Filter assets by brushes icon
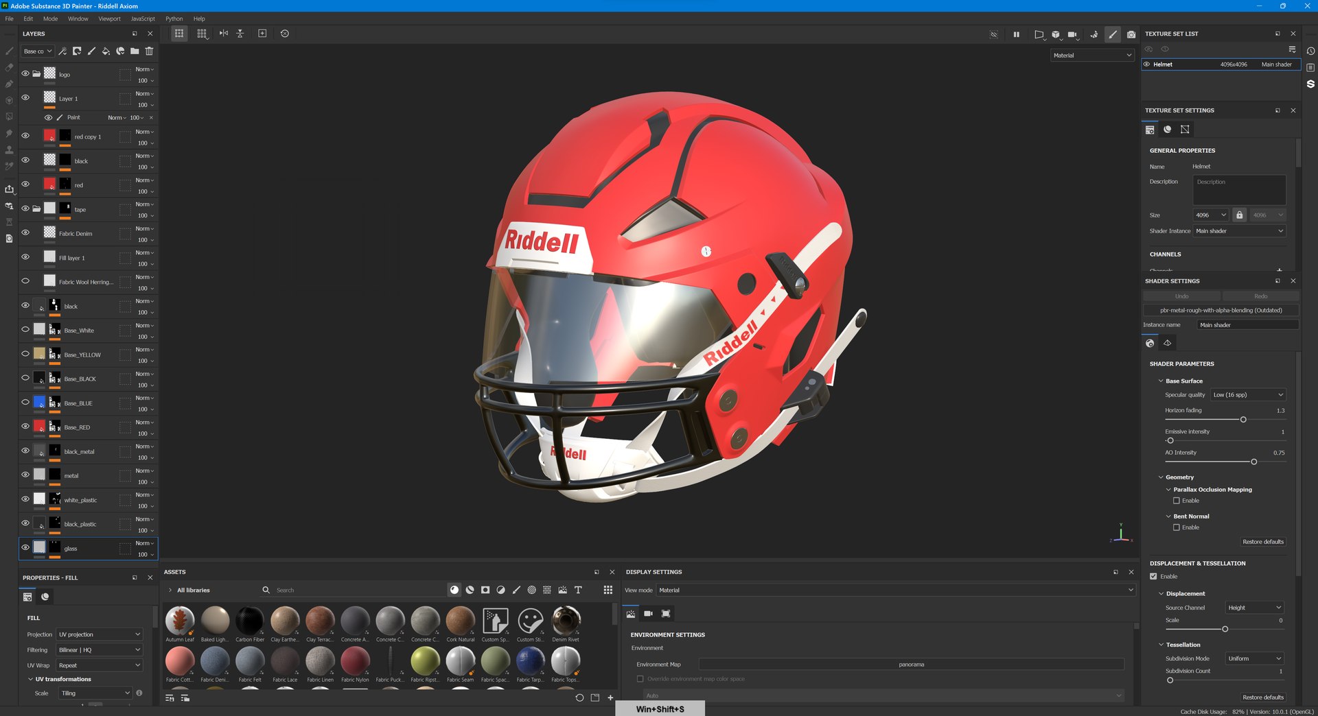Image resolution: width=1318 pixels, height=716 pixels. [x=516, y=590]
